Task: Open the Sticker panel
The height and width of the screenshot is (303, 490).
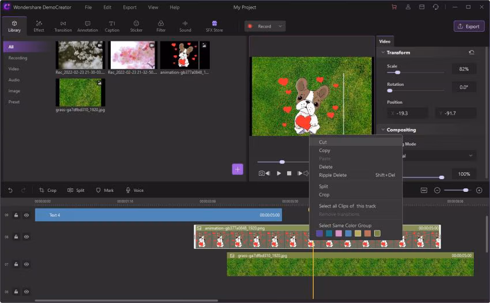Action: 136,26
